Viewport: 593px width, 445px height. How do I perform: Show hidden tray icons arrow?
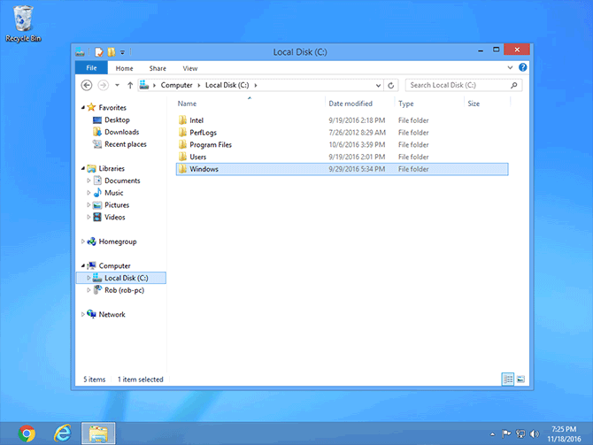click(492, 434)
